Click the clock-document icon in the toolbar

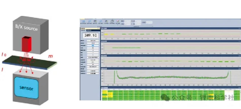pos(112,22)
